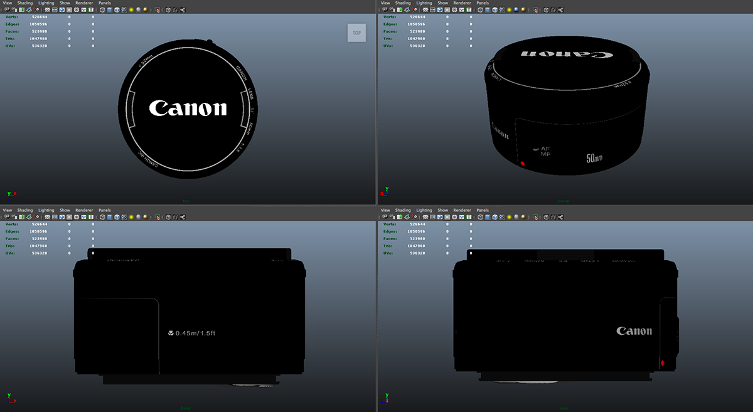Image resolution: width=753 pixels, height=412 pixels.
Task: Click X-Ray Joints icon in front view panel
Action: click(183, 217)
